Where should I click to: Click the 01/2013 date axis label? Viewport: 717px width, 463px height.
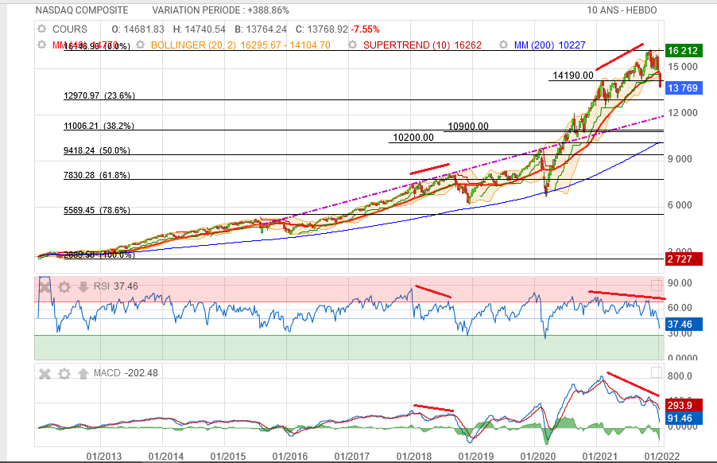pos(104,456)
